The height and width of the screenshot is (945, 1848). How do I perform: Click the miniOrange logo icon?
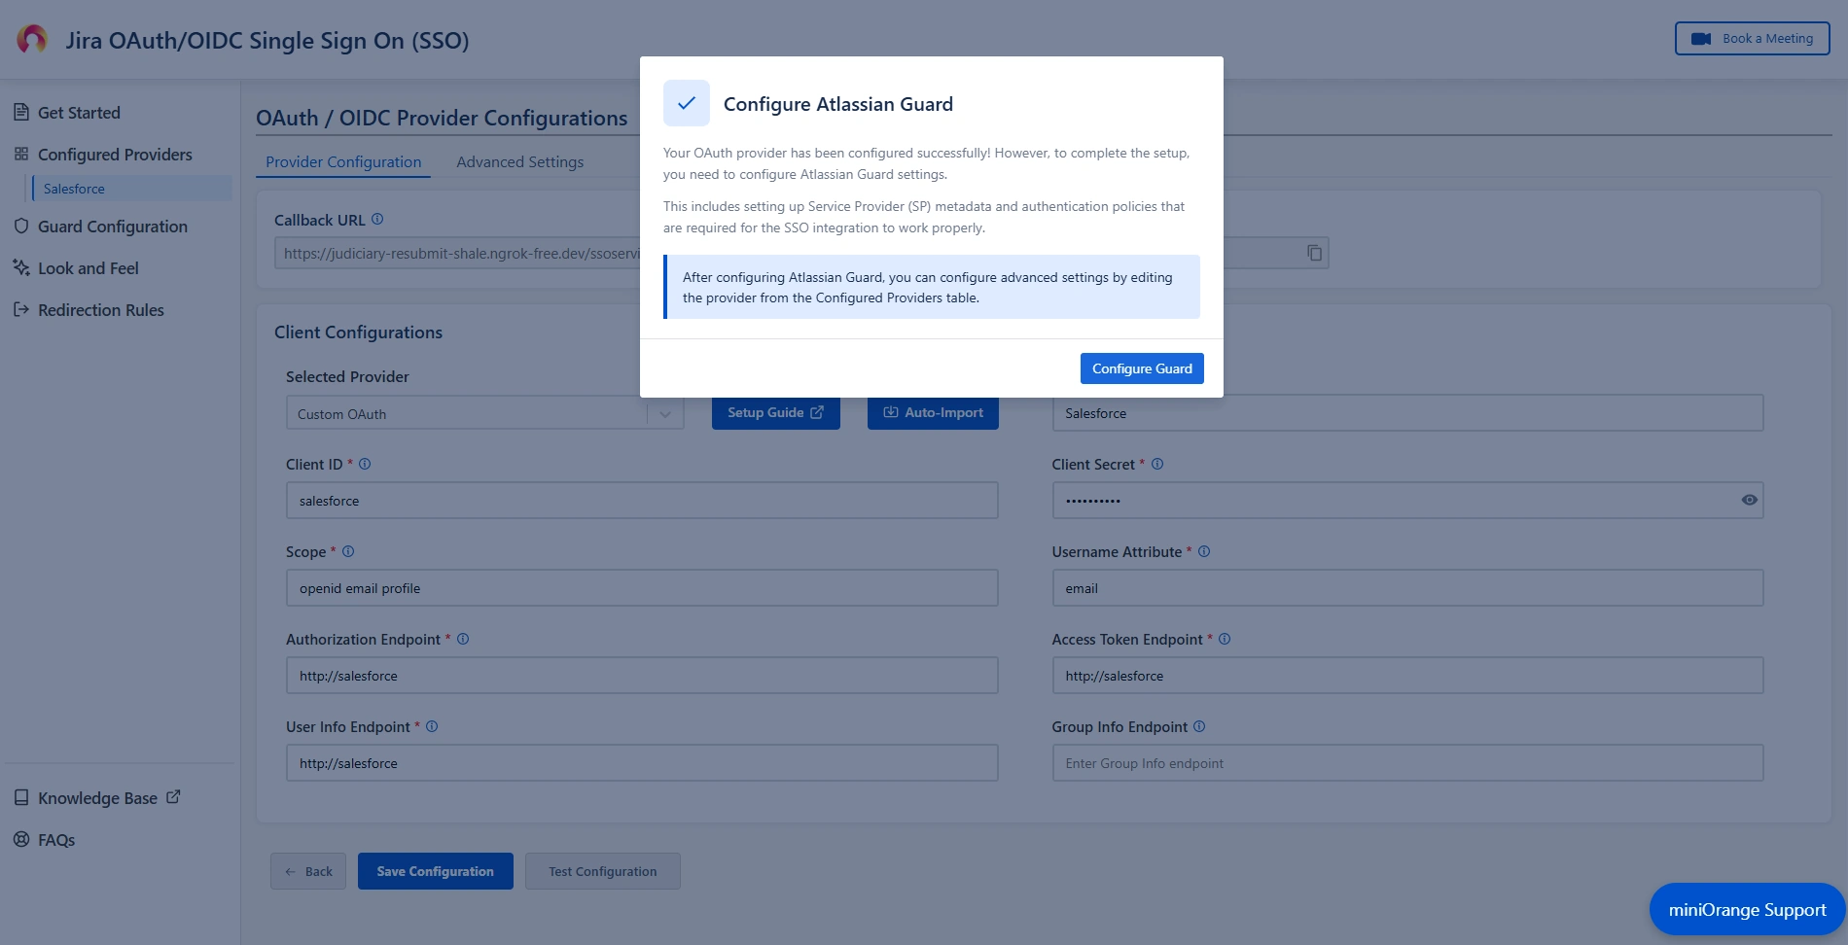point(32,39)
